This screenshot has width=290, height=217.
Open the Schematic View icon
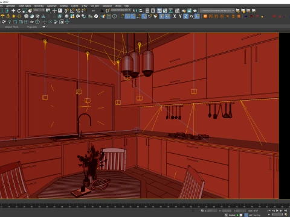coord(171,11)
